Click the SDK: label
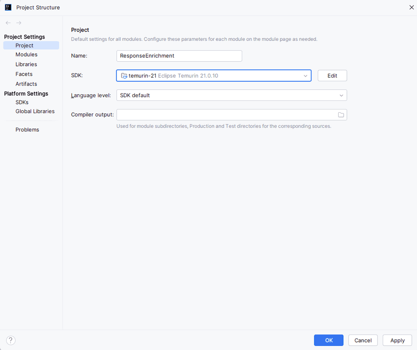Screen dimensions: 417x350 coord(77,75)
